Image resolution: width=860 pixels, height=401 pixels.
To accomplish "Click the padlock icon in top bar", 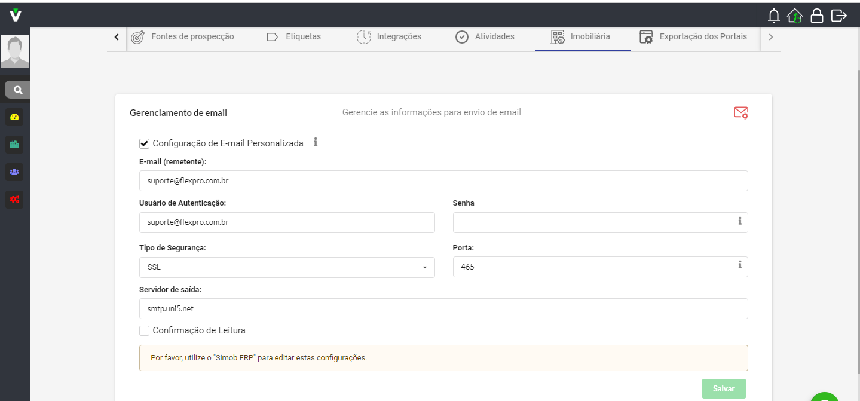I will pyautogui.click(x=817, y=16).
